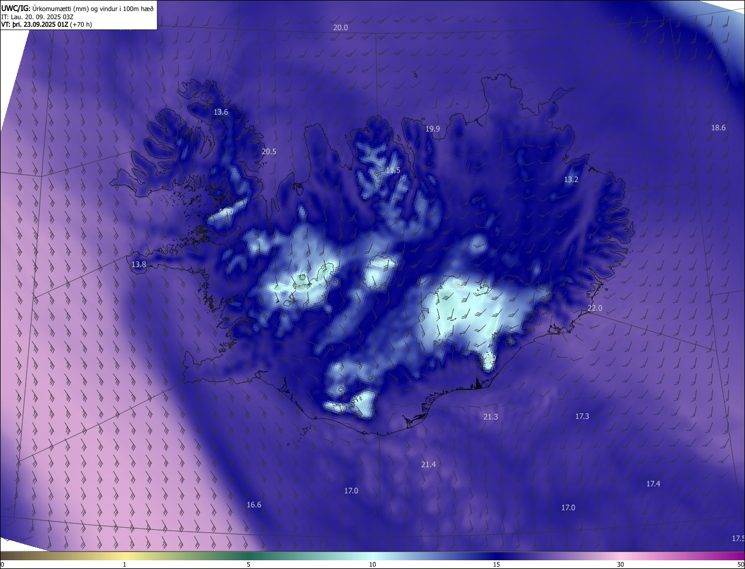This screenshot has height=569, width=745.
Task: Click the 13.6 value label
Action: [x=221, y=112]
